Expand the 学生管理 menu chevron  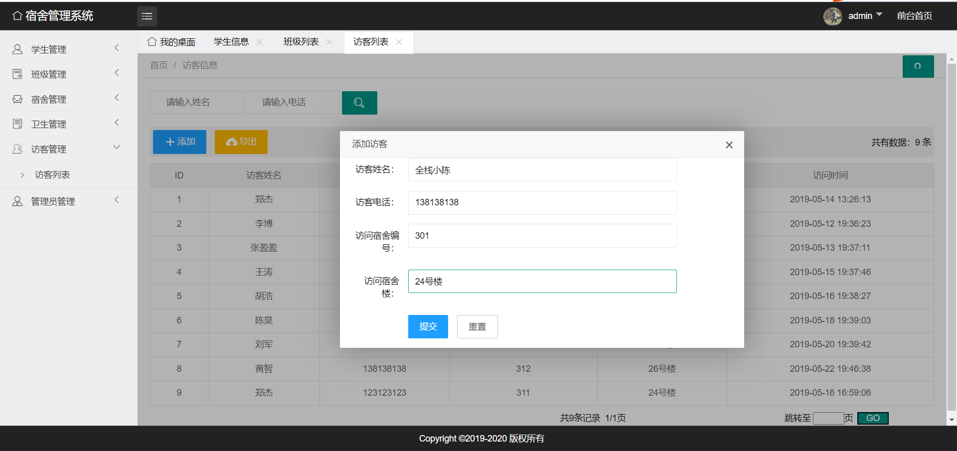tap(117, 48)
